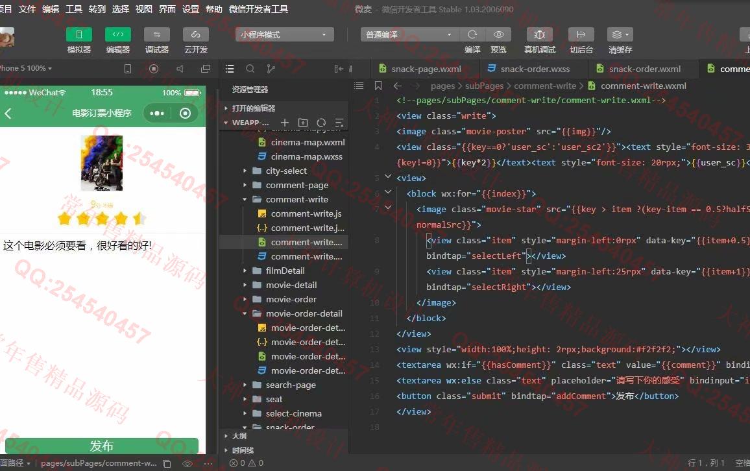Toggle the 调试器 debugger panel button
The width and height of the screenshot is (750, 471).
pyautogui.click(x=157, y=34)
